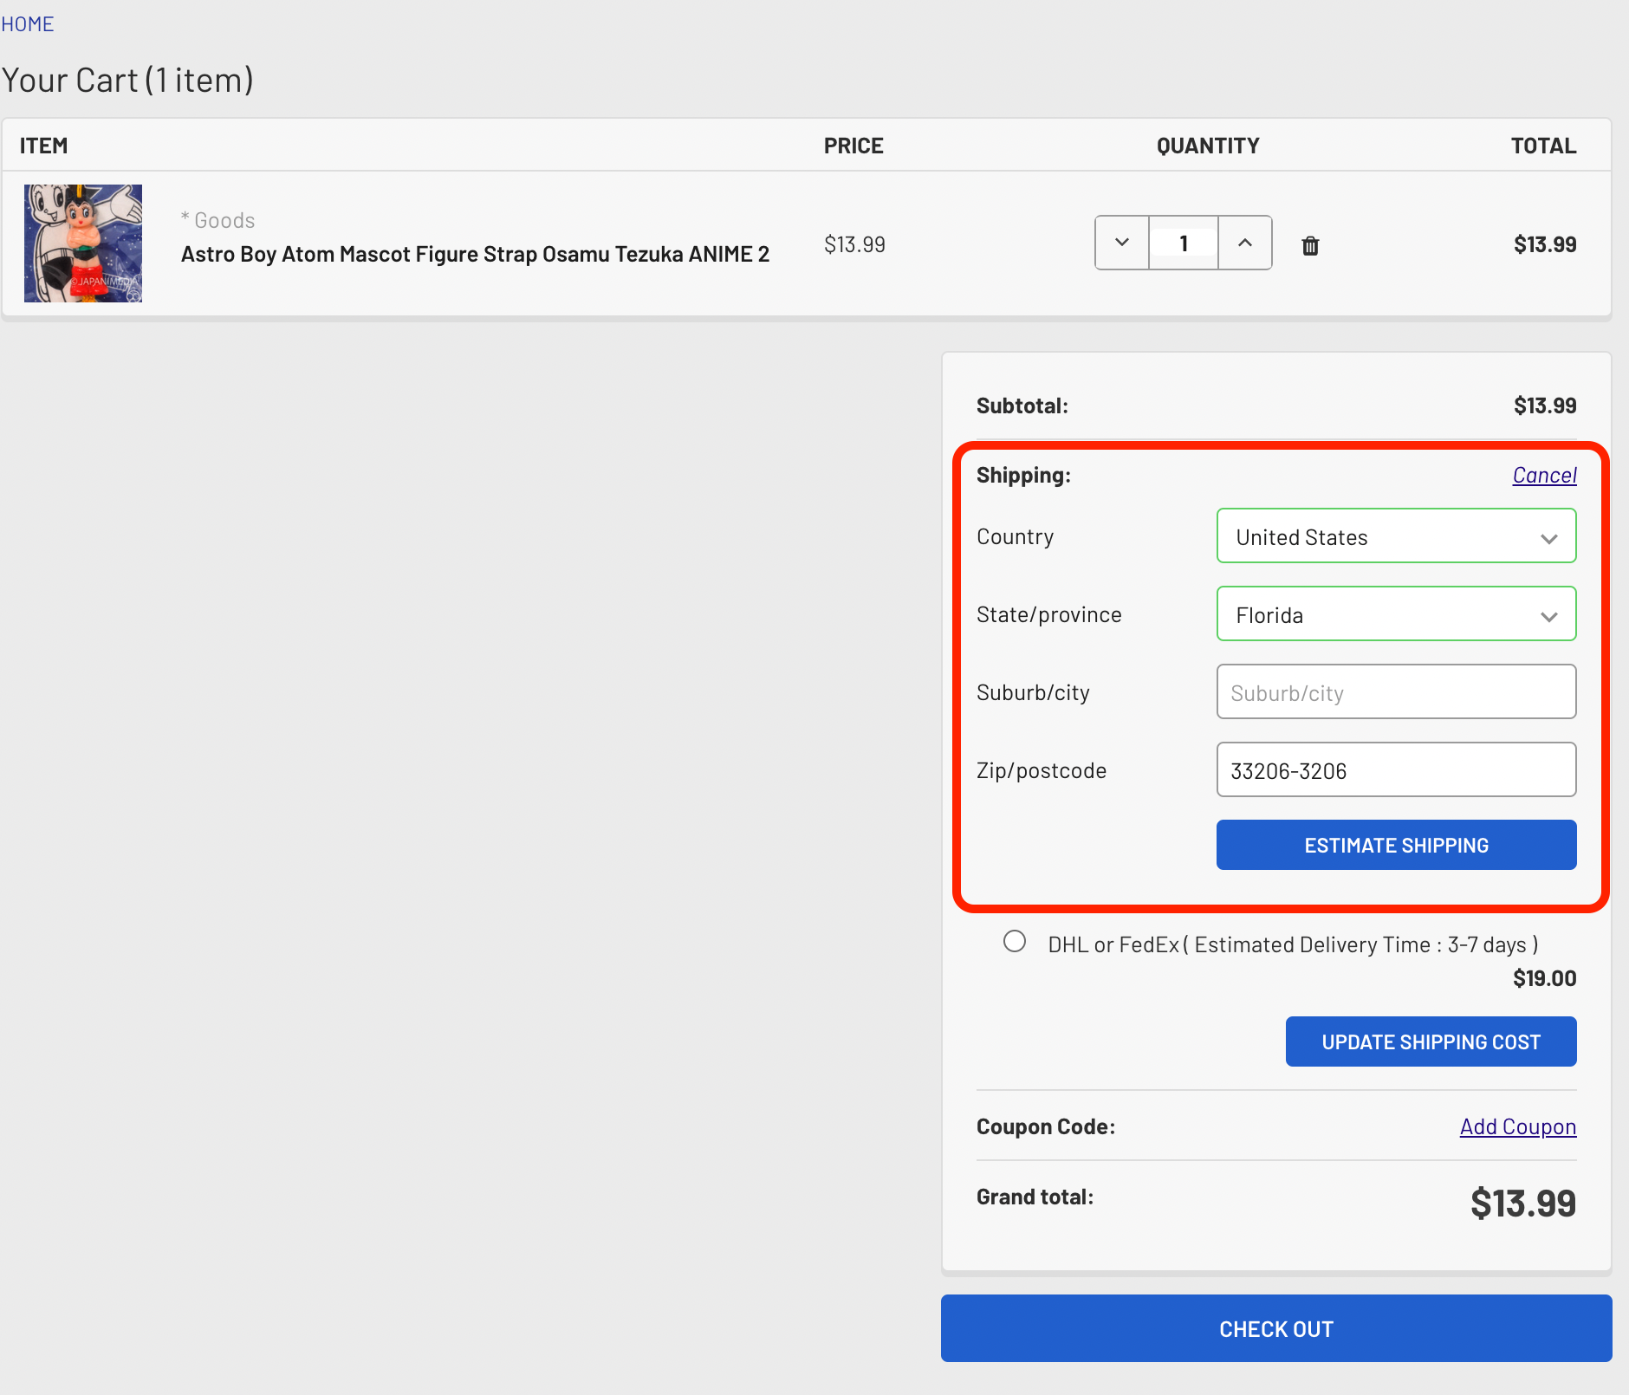Increase quantity with the up arrow

pyautogui.click(x=1244, y=243)
